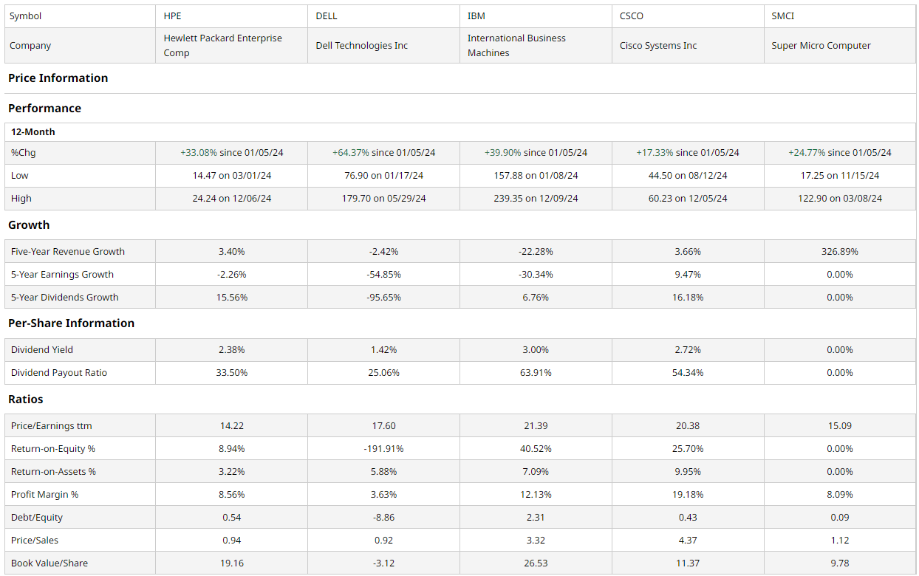Select the IBM symbol column header
Viewport: 919px width, 576px height.
pyautogui.click(x=476, y=16)
